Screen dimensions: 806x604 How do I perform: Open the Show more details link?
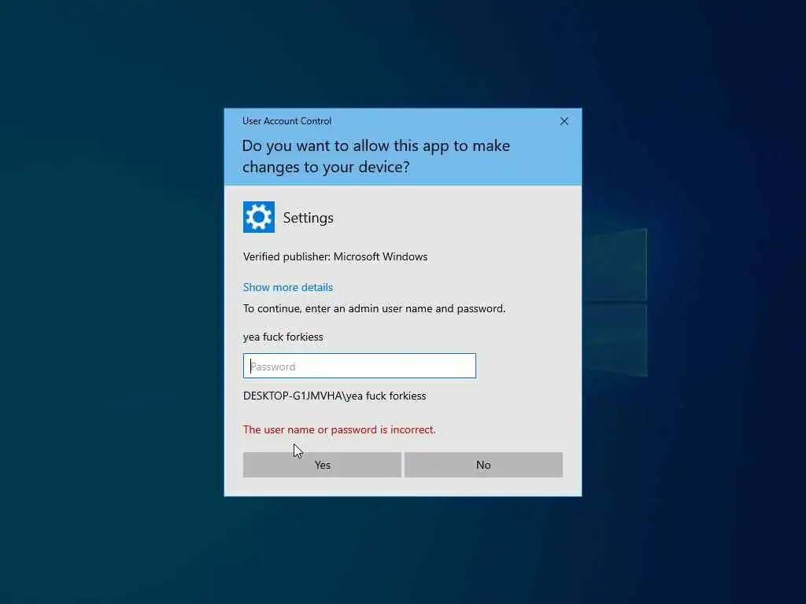coord(288,287)
